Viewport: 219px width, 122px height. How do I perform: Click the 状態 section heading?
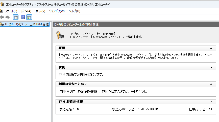(62, 67)
